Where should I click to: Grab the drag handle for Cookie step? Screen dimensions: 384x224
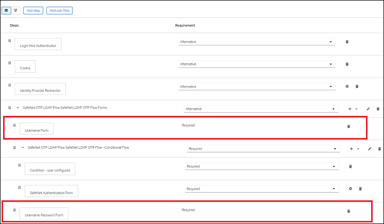click(10, 63)
